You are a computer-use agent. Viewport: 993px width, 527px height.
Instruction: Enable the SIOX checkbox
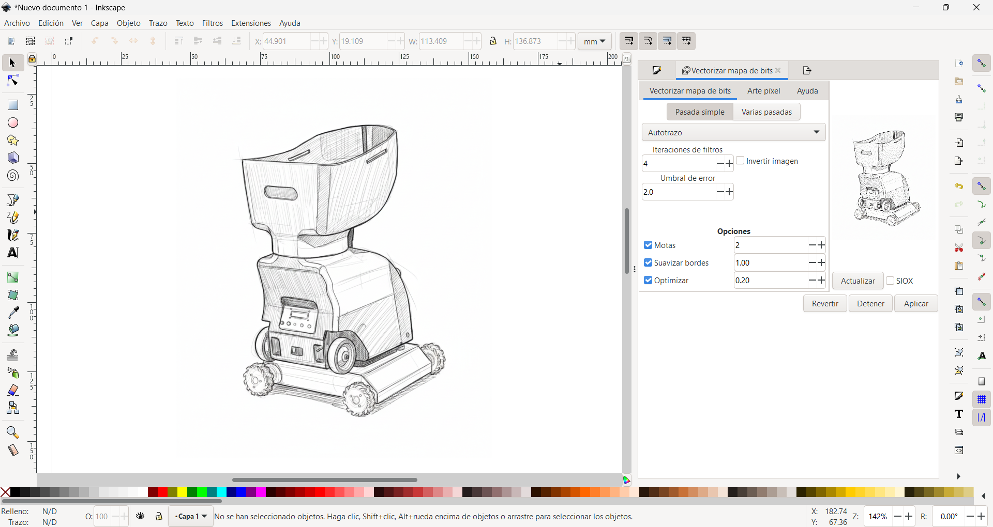tap(891, 281)
